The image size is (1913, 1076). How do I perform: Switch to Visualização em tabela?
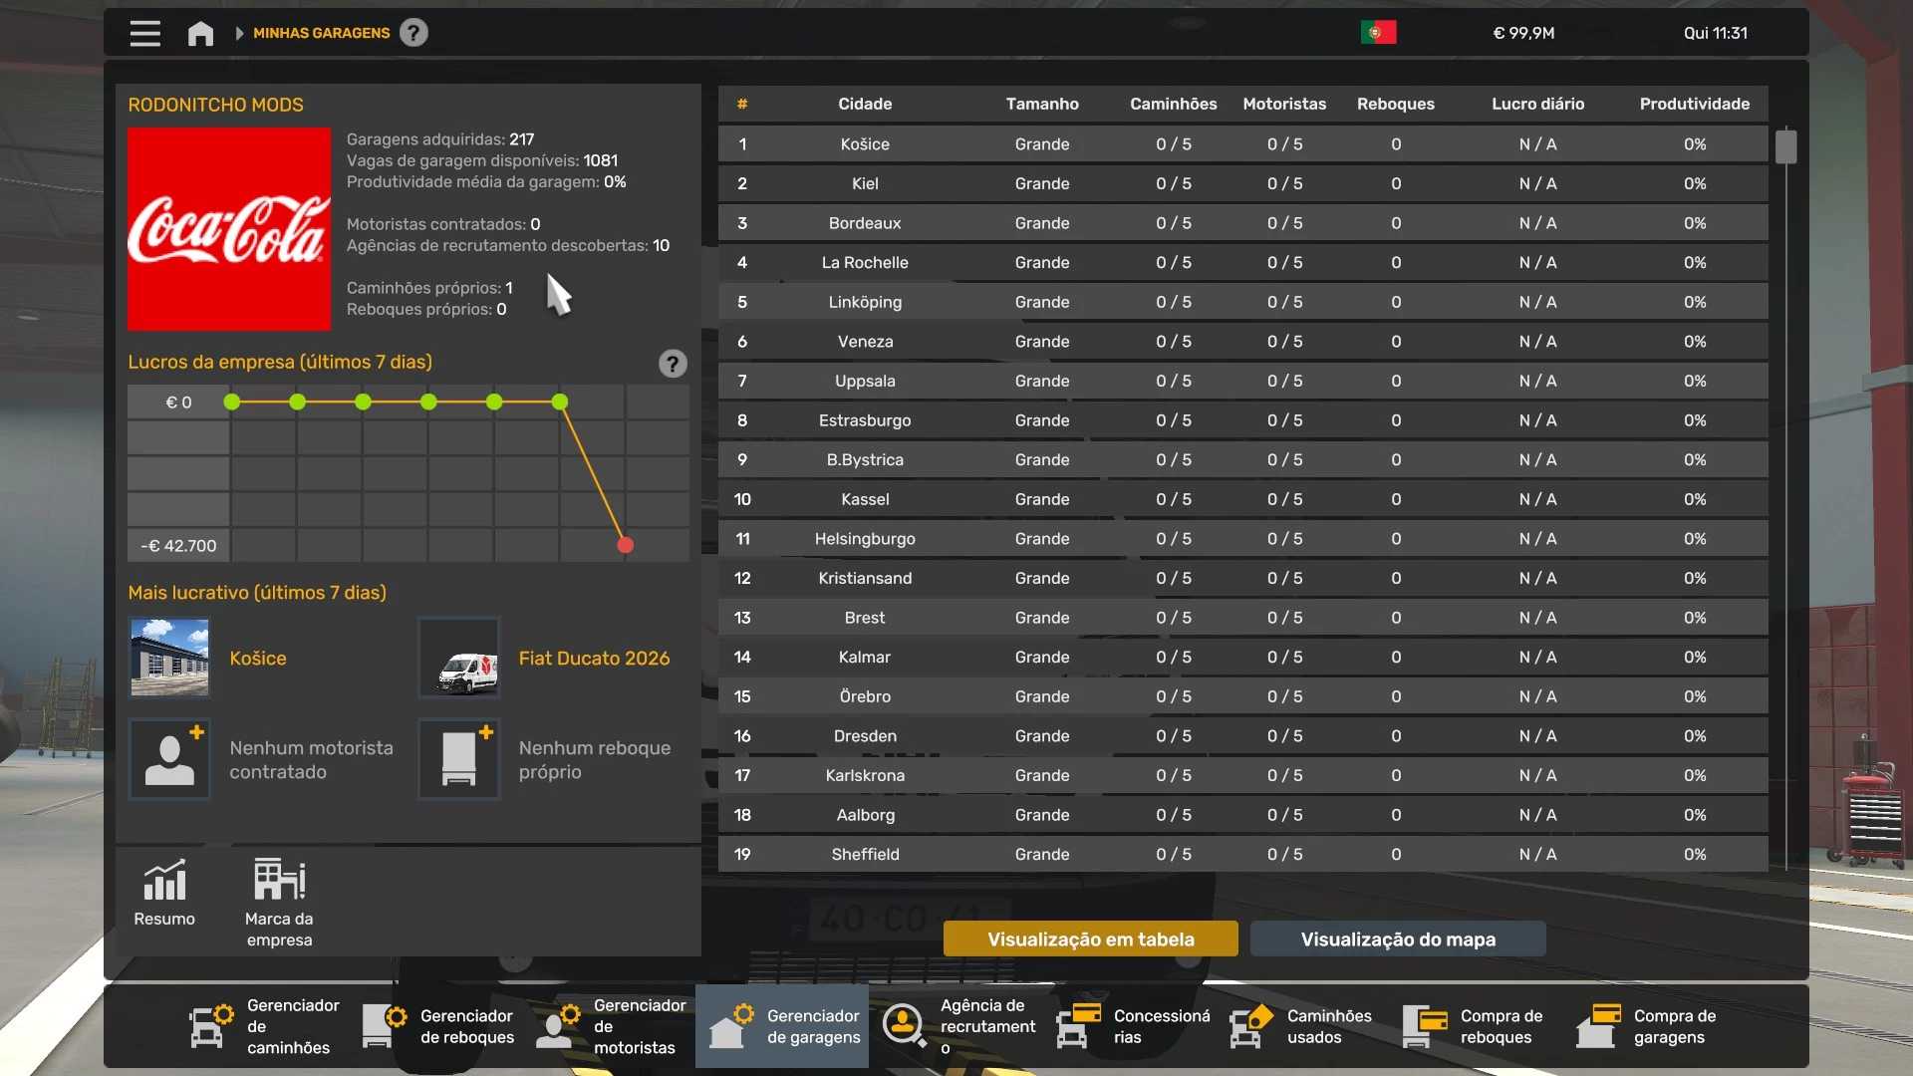point(1091,940)
